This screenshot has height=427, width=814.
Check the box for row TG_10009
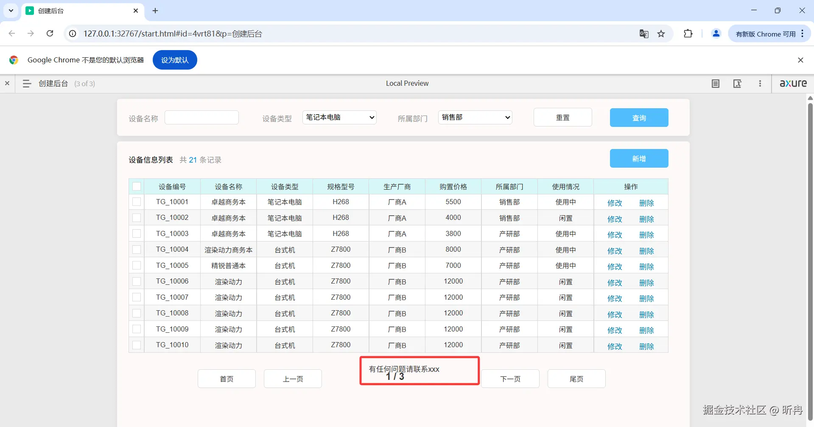coord(137,329)
